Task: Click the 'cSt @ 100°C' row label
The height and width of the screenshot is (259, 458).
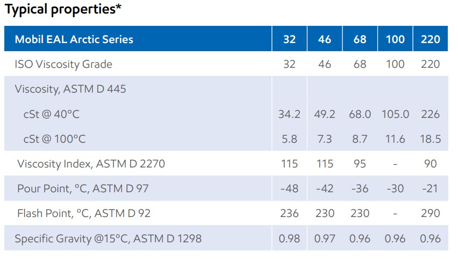Action: click(x=54, y=139)
